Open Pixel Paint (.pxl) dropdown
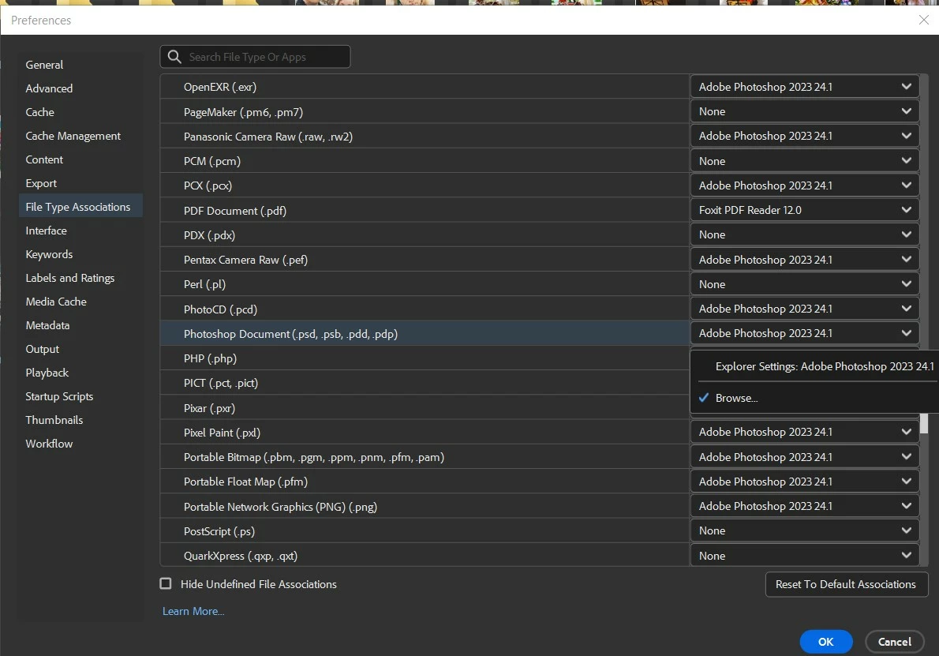 pyautogui.click(x=804, y=432)
